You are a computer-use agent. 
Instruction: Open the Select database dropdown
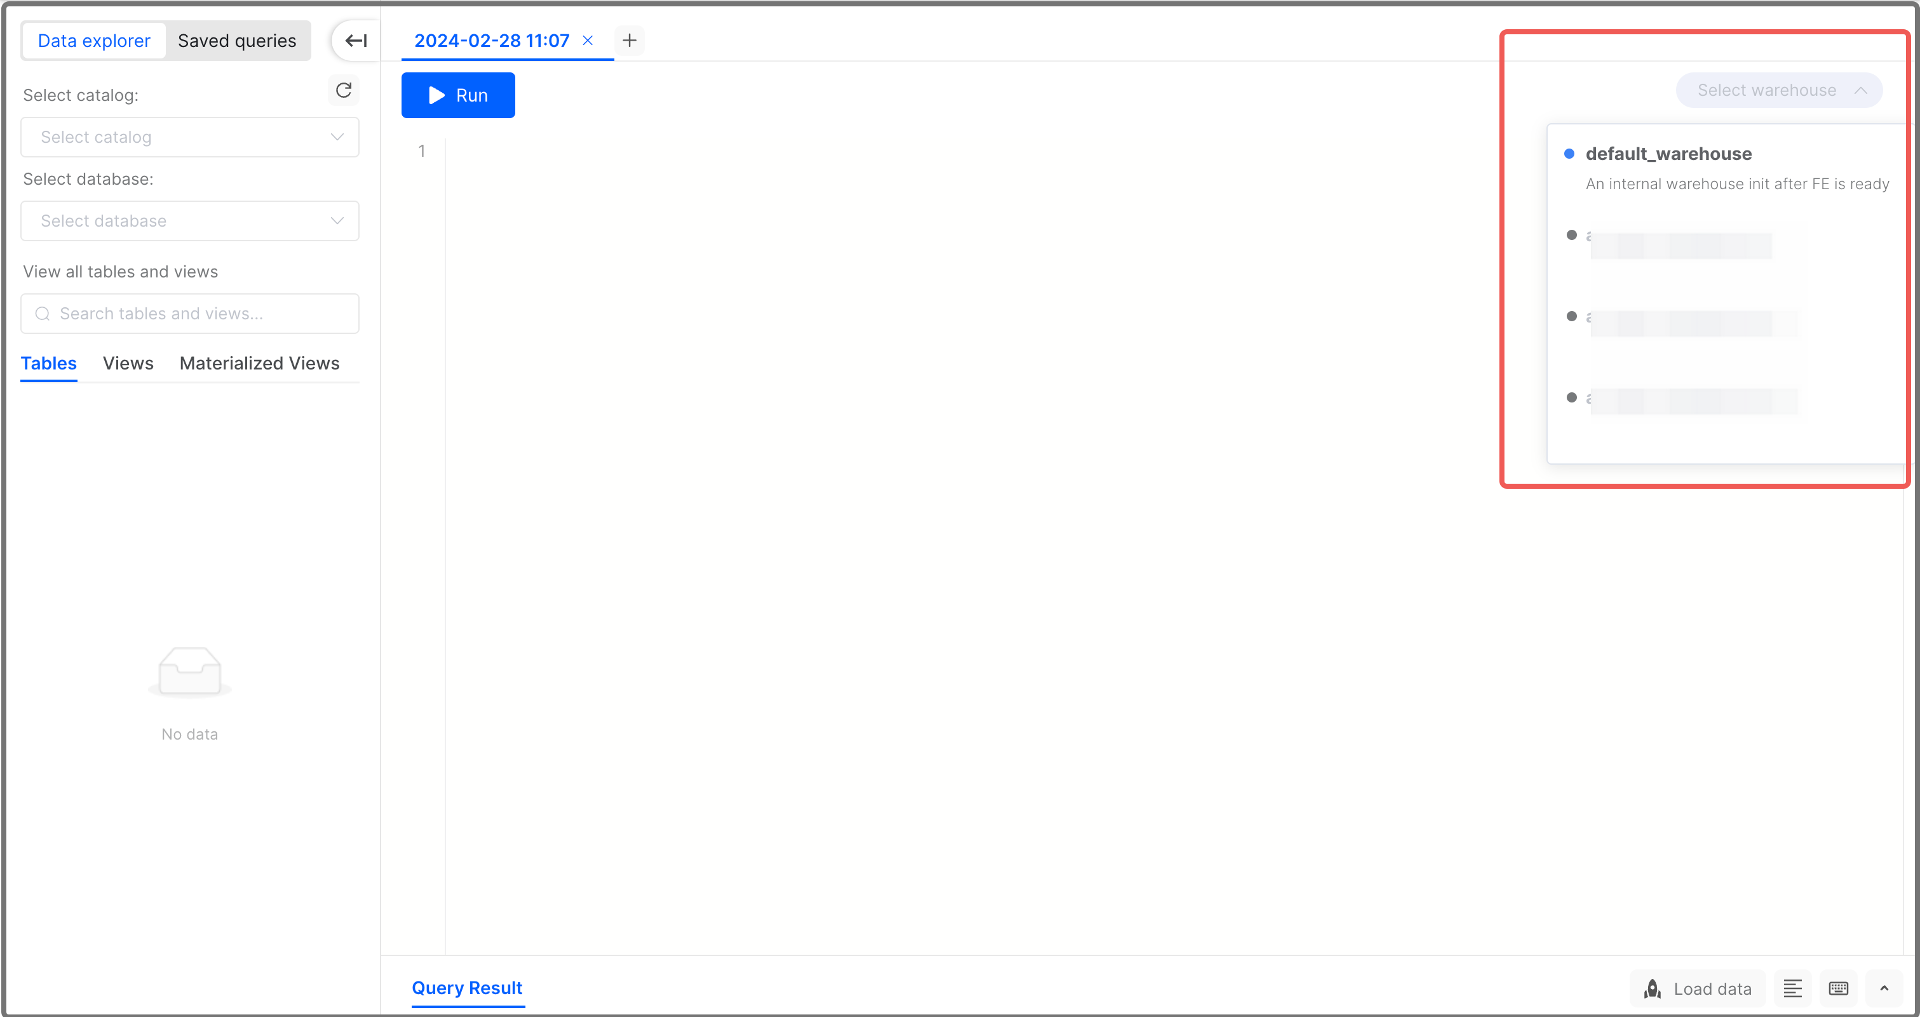point(189,221)
